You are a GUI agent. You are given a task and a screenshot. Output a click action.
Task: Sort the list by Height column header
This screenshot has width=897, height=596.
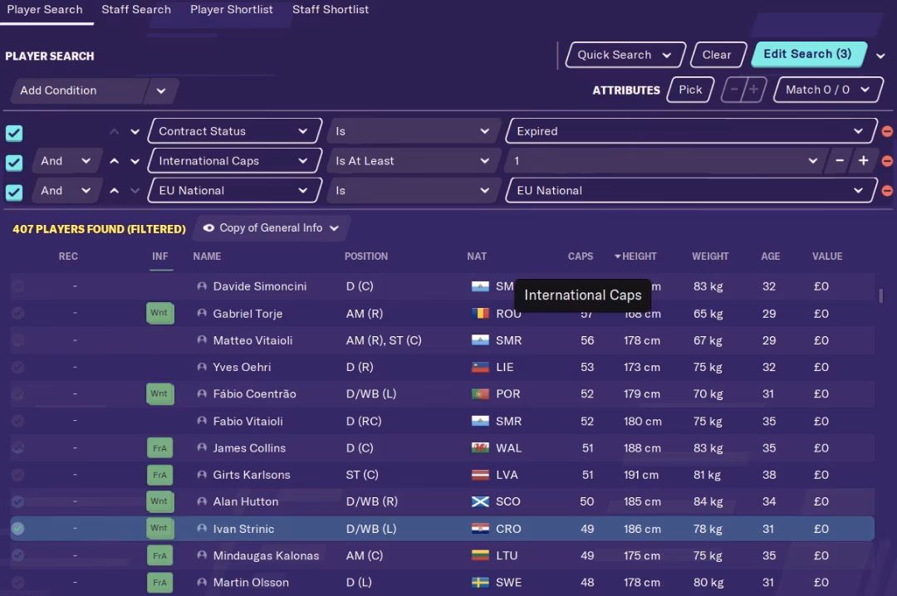(636, 256)
